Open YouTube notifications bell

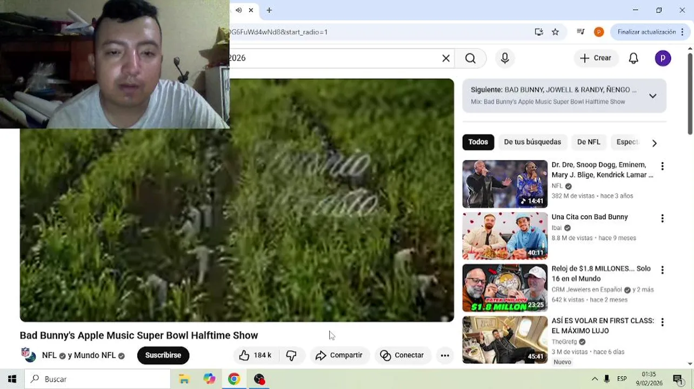(633, 58)
